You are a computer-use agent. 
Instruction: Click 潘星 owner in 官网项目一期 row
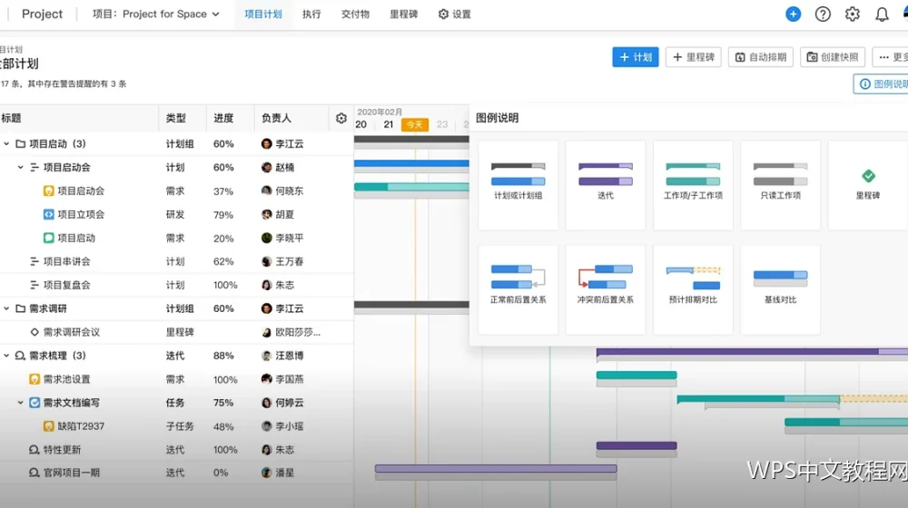(x=278, y=473)
